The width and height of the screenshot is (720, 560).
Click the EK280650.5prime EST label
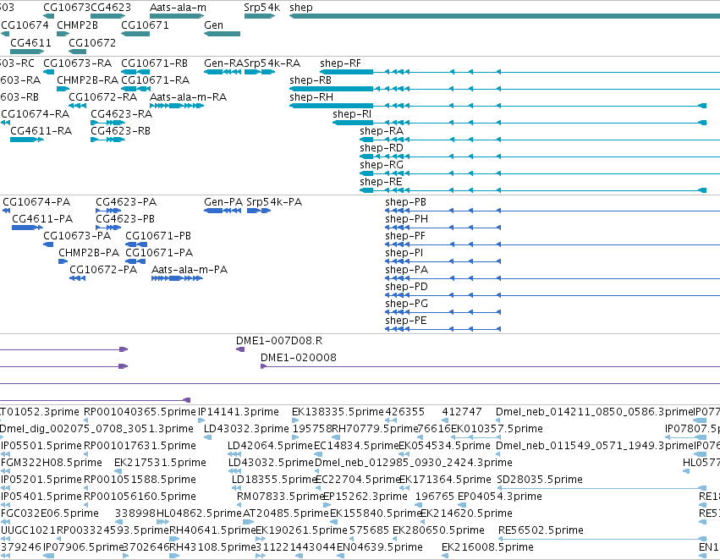pyautogui.click(x=438, y=530)
